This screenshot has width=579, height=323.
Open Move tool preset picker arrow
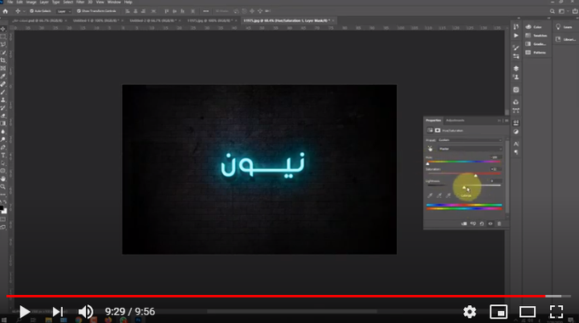[x=24, y=11]
